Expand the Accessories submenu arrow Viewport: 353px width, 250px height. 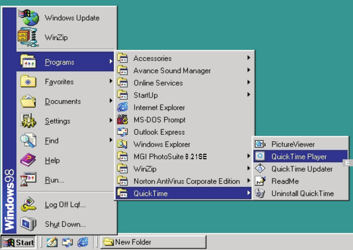point(249,58)
